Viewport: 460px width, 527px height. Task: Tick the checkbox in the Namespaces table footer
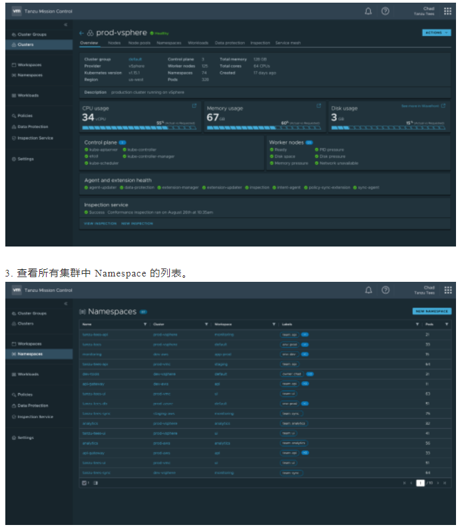tap(84, 483)
